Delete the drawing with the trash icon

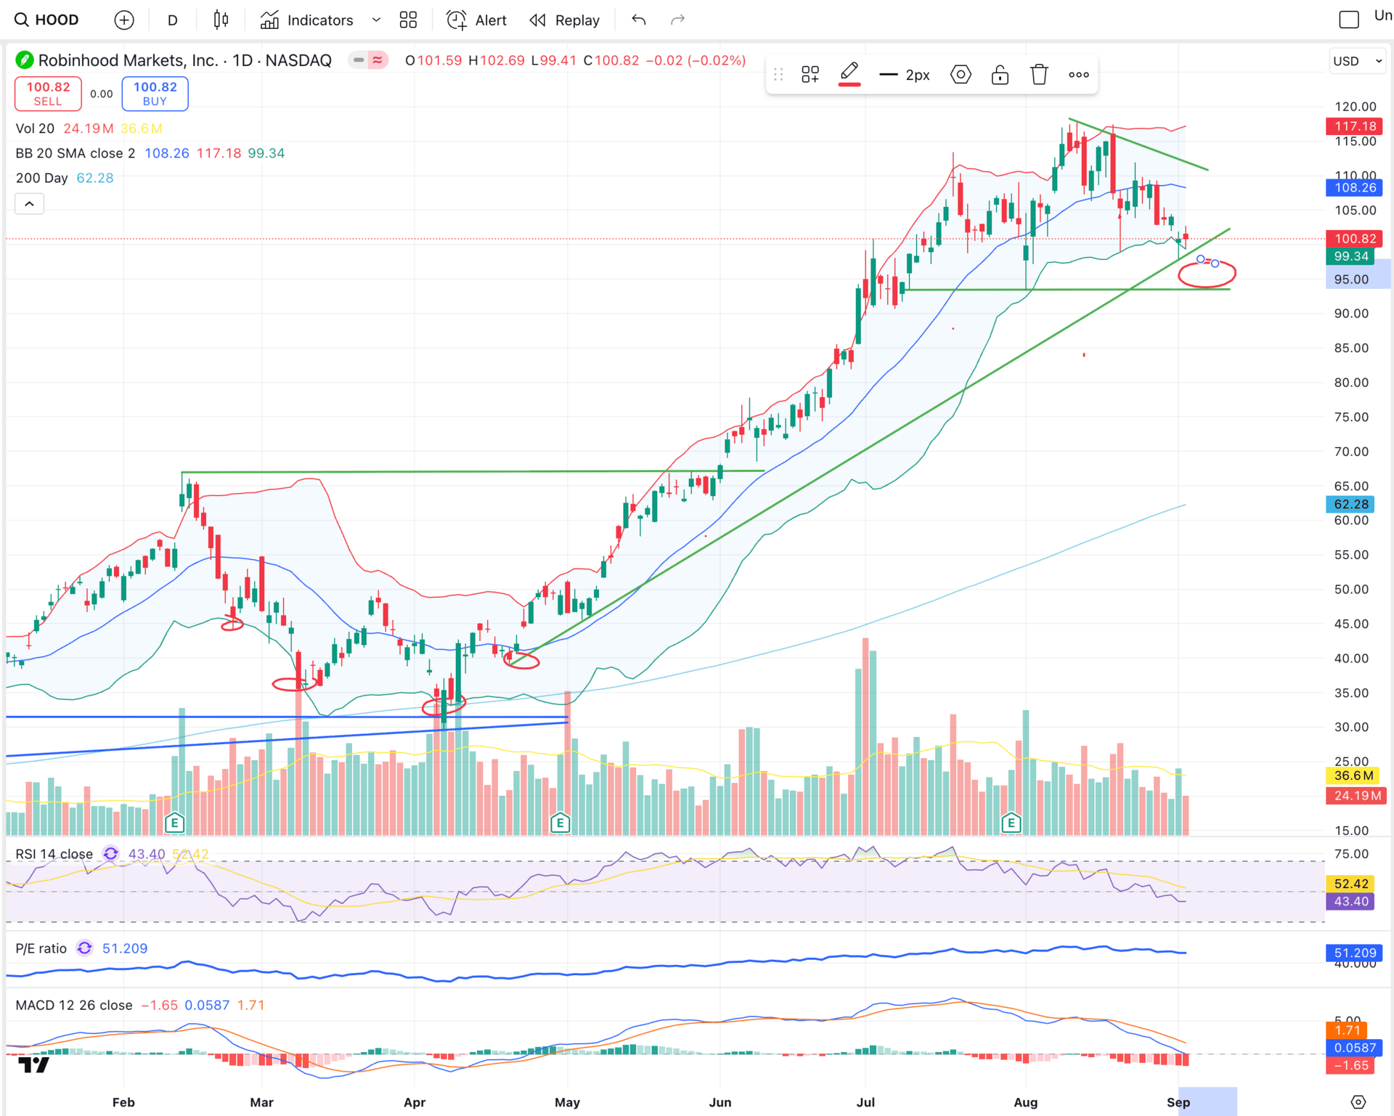pos(1039,74)
